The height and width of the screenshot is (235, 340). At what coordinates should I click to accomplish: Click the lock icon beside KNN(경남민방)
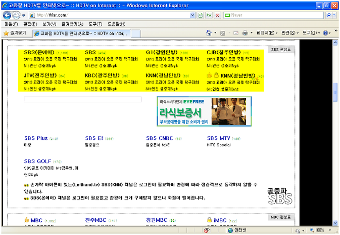click(216, 75)
